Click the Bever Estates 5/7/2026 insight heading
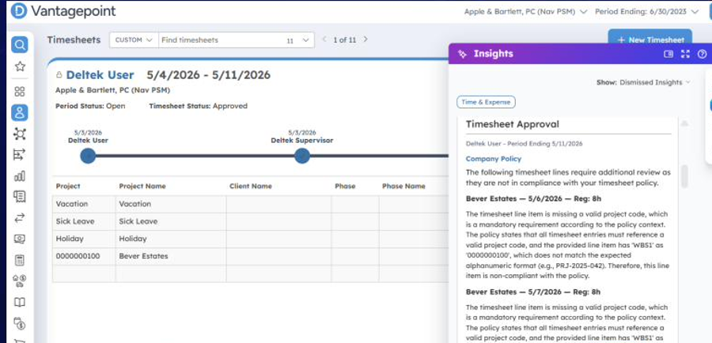Viewport: 712px width, 343px height. coord(533,292)
